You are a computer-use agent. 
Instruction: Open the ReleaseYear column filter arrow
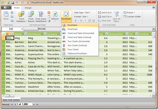[126, 34]
